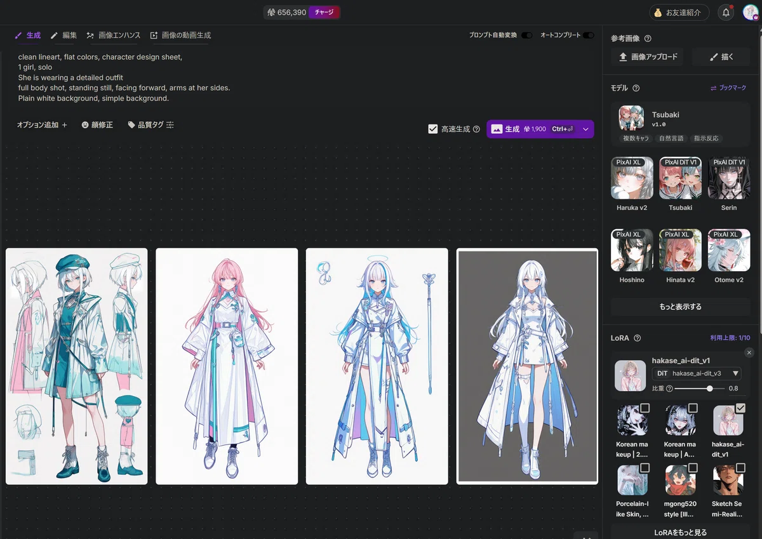Adjust the 比重 weight slider handle
The width and height of the screenshot is (762, 539).
click(x=710, y=389)
